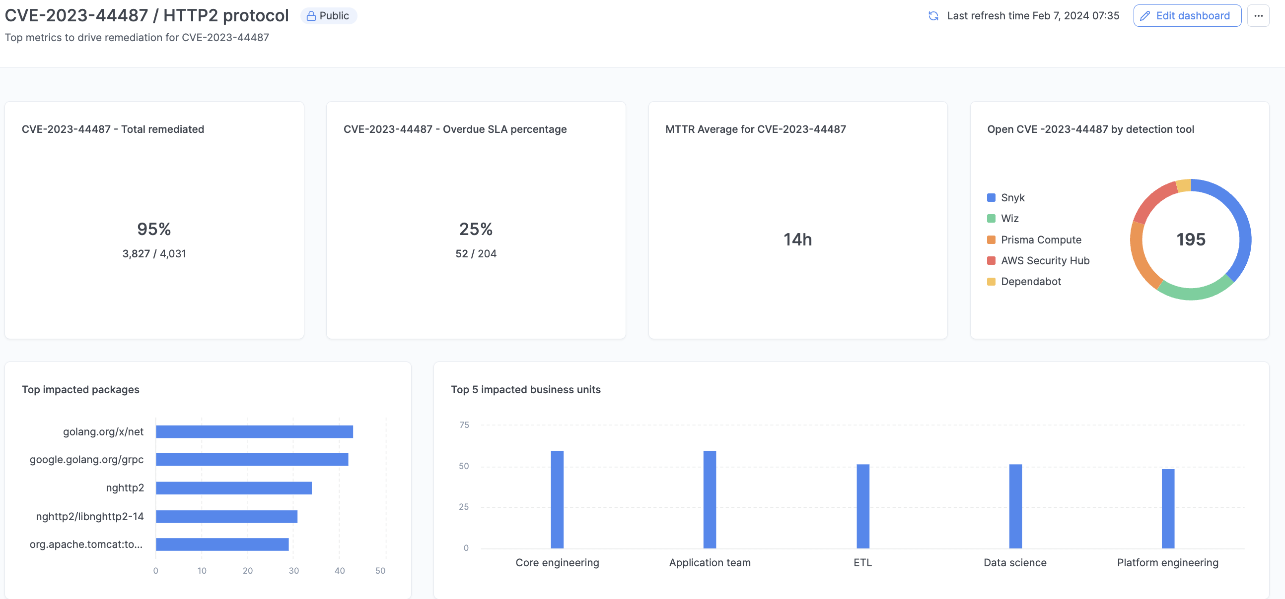The image size is (1285, 599).
Task: Click the pencil icon on Edit dashboard
Action: 1146,15
